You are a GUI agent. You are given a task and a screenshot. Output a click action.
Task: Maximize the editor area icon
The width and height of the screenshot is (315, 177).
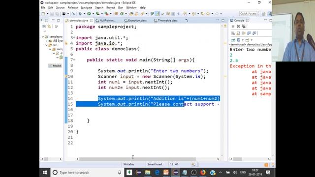[223, 20]
